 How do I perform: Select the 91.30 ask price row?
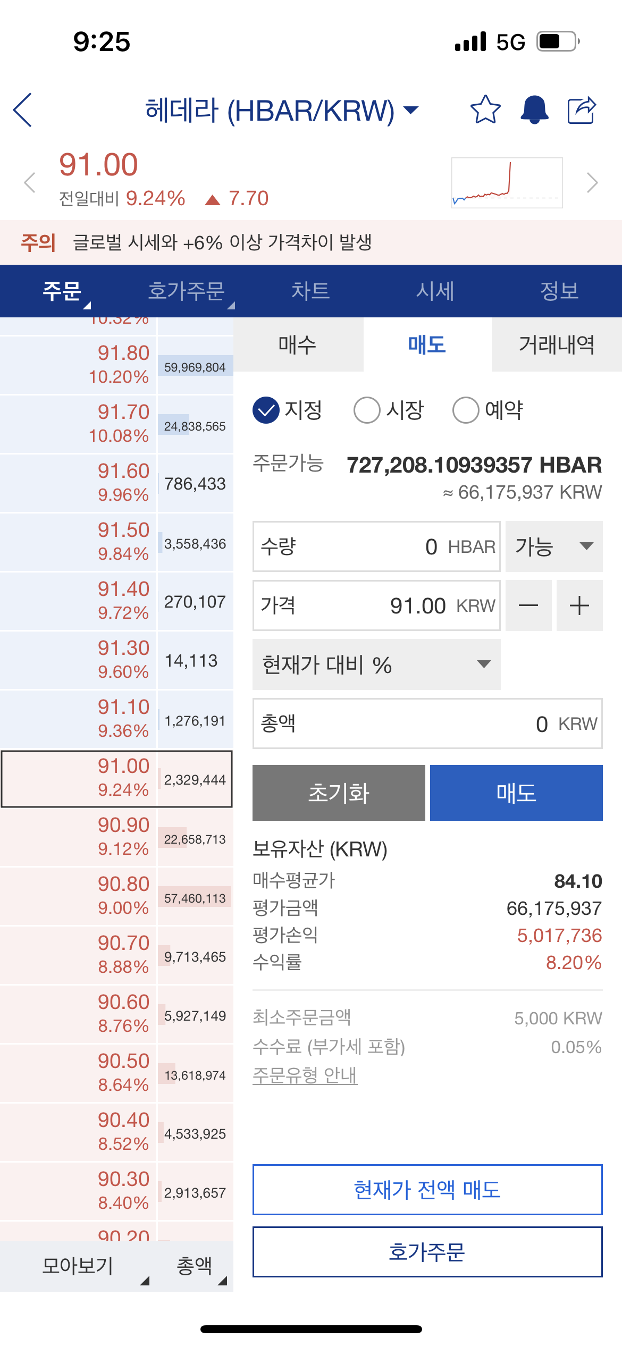point(116,660)
